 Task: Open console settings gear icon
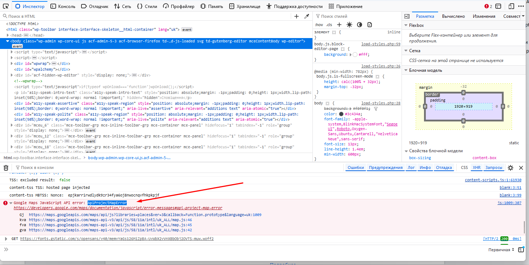point(511,167)
